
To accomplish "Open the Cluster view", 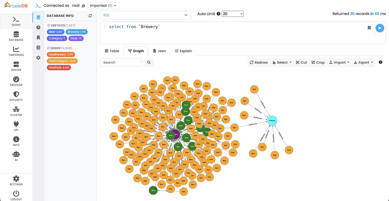I will (x=16, y=110).
